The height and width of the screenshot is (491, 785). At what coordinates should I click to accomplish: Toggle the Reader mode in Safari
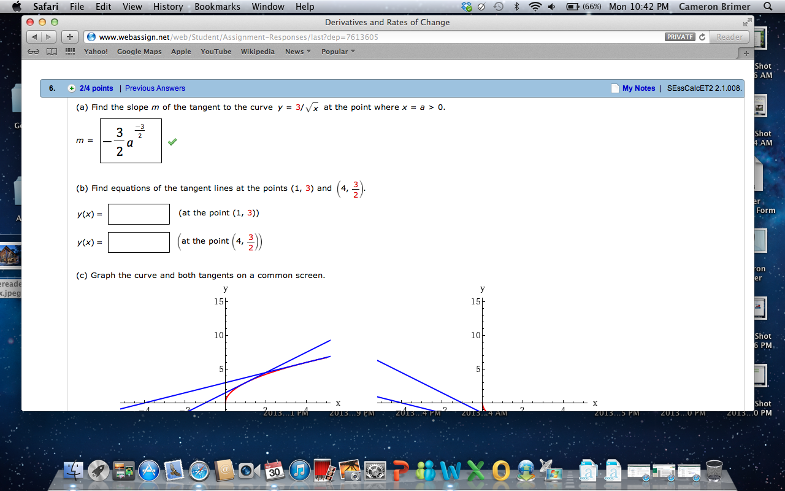(x=729, y=37)
